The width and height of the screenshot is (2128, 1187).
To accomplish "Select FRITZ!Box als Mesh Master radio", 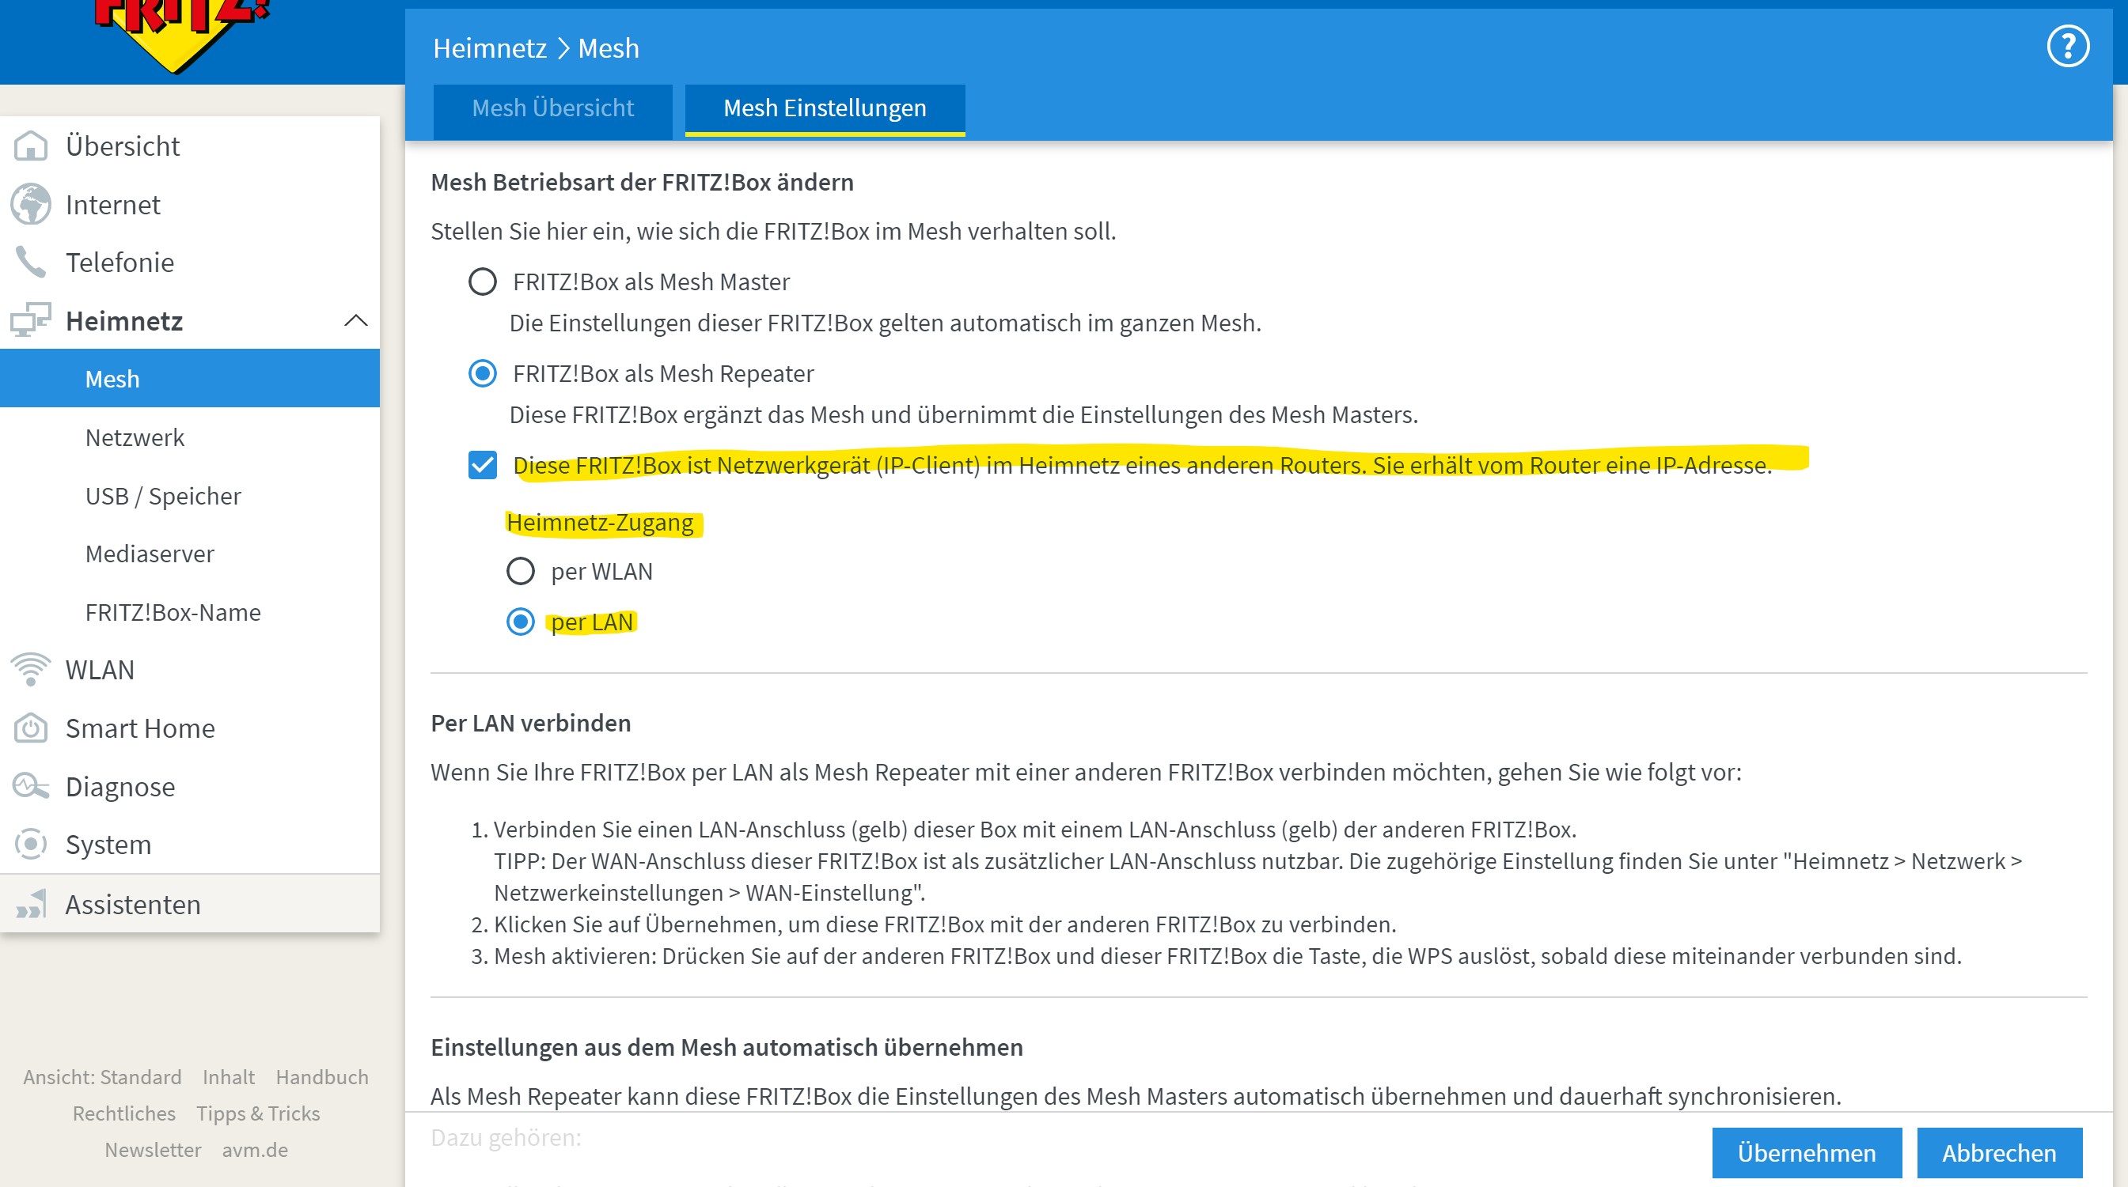I will click(483, 282).
